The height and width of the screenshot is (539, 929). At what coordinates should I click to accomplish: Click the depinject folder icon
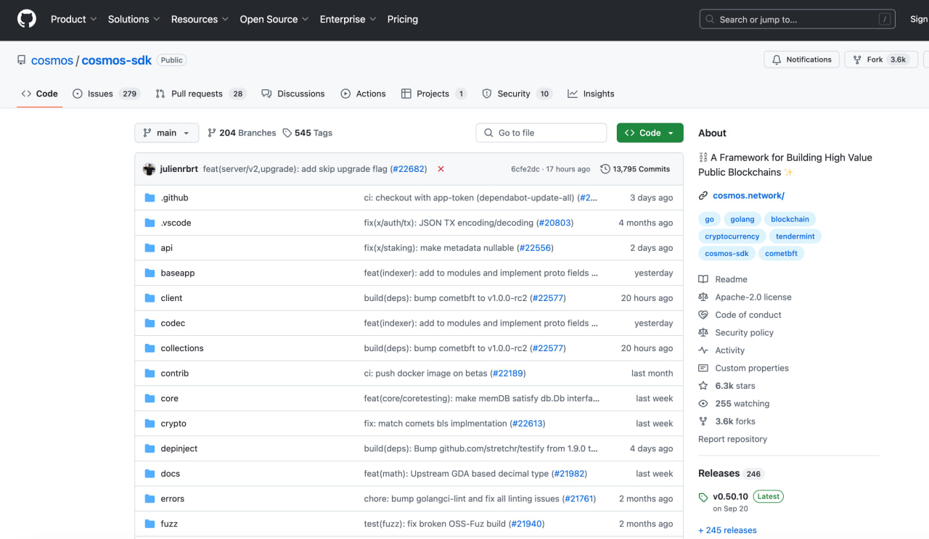(x=150, y=449)
